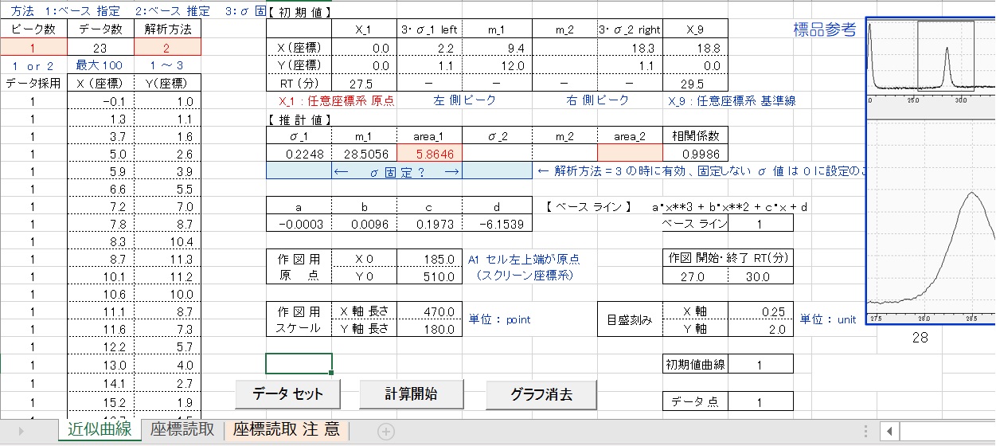
Task: Select plot end RT cell 30.0
Action: [x=760, y=276]
